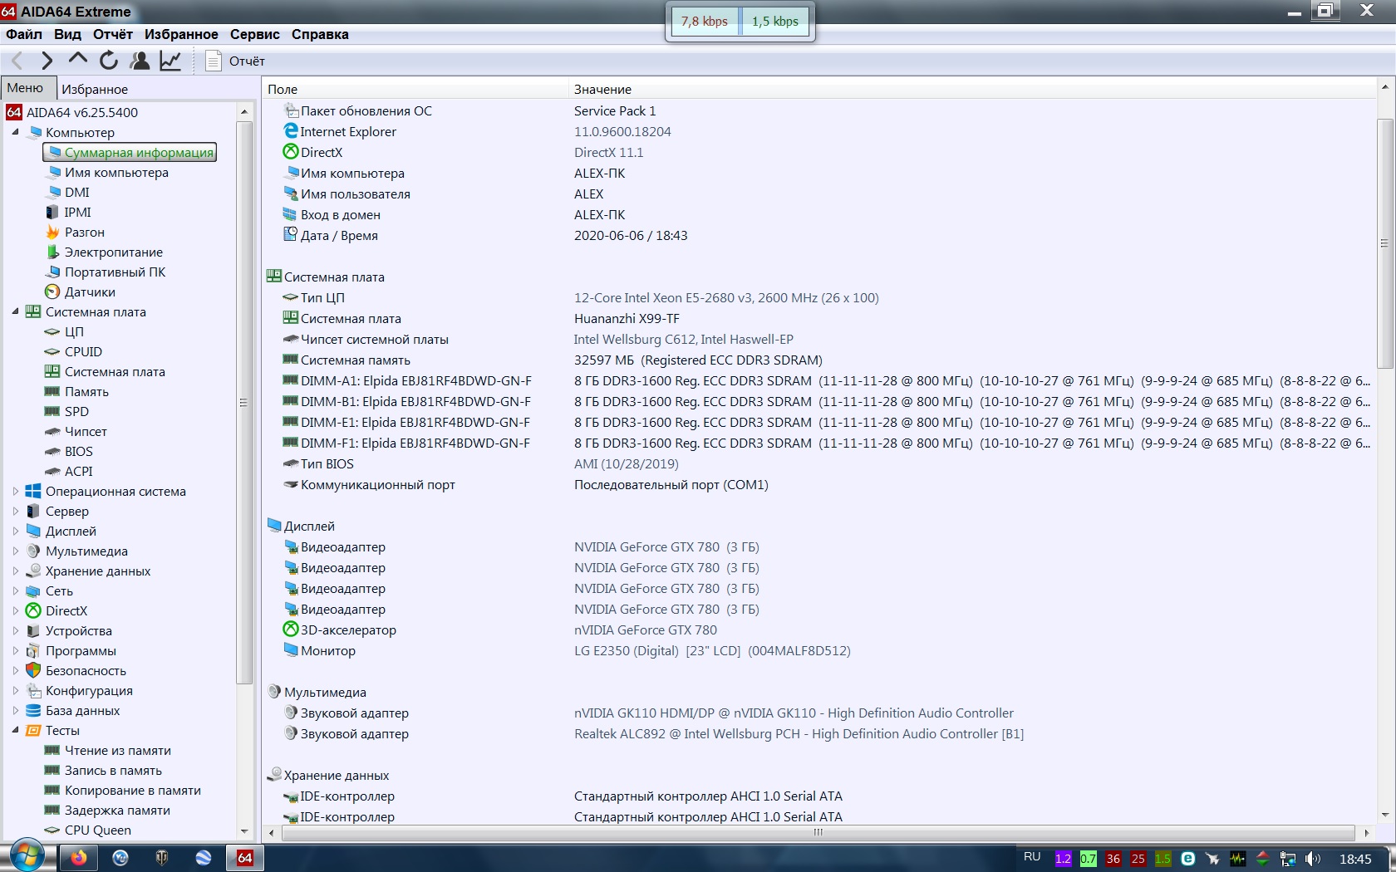Select the DMI tree item
The height and width of the screenshot is (872, 1396).
[77, 192]
